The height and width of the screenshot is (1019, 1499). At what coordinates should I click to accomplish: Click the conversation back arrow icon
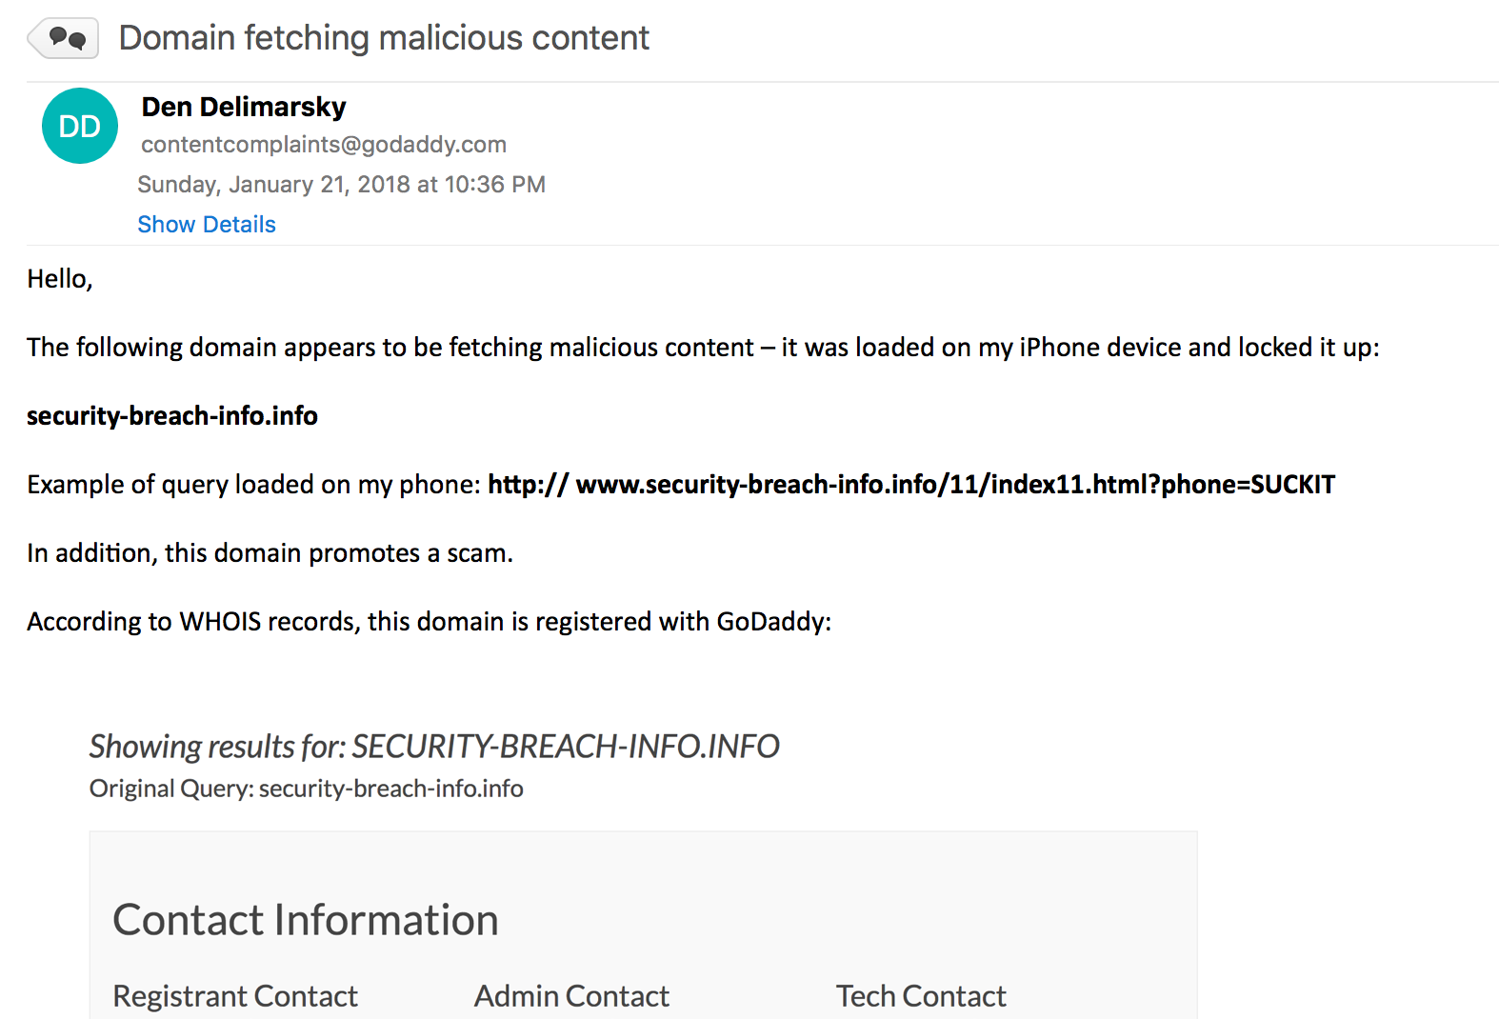[x=63, y=38]
